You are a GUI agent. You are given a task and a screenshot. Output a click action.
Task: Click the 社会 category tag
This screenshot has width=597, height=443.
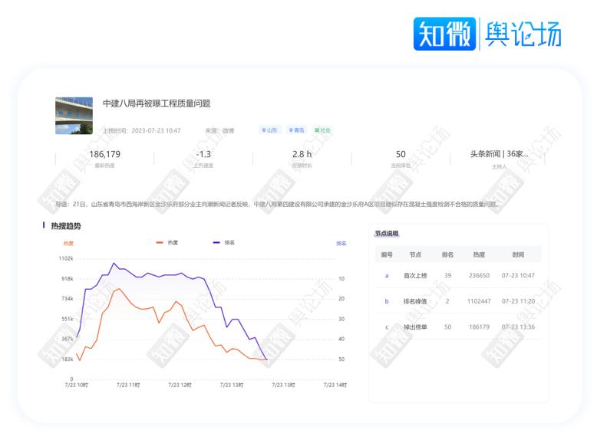(322, 130)
